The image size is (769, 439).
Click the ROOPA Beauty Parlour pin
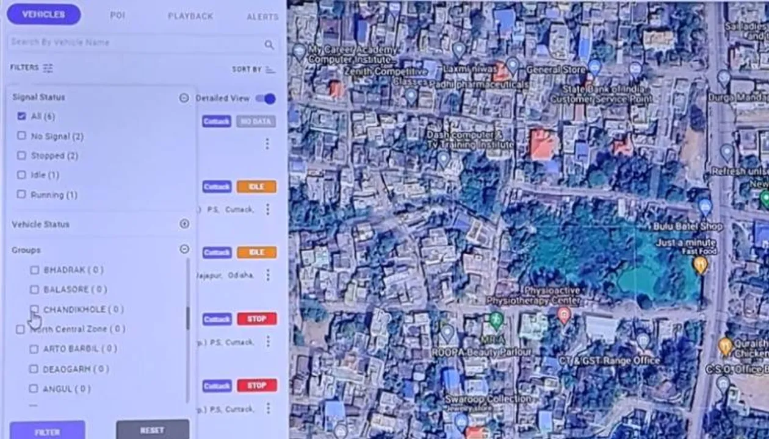click(447, 333)
